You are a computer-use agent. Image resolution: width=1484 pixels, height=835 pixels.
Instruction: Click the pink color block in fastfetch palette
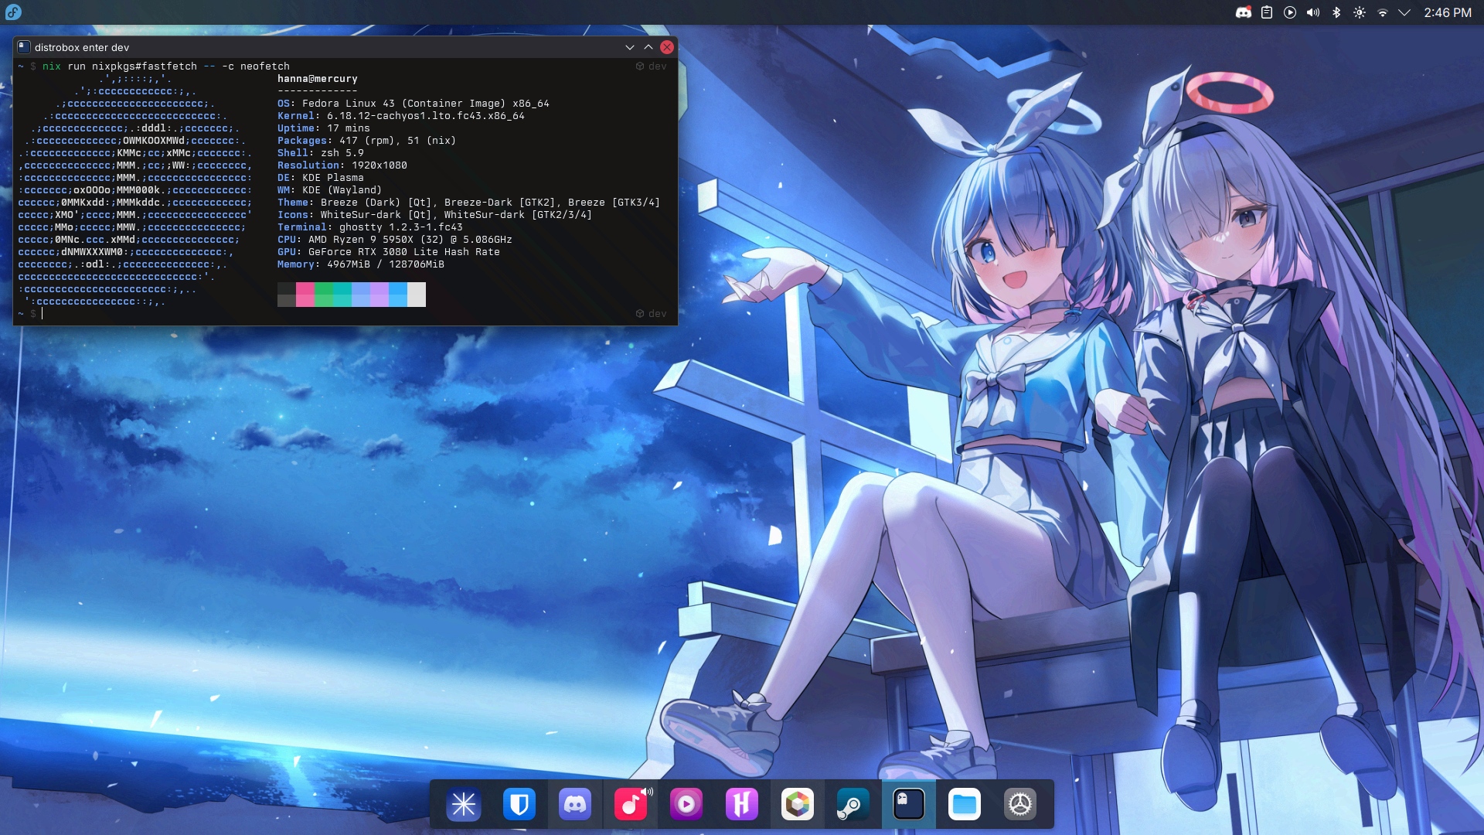coord(305,295)
